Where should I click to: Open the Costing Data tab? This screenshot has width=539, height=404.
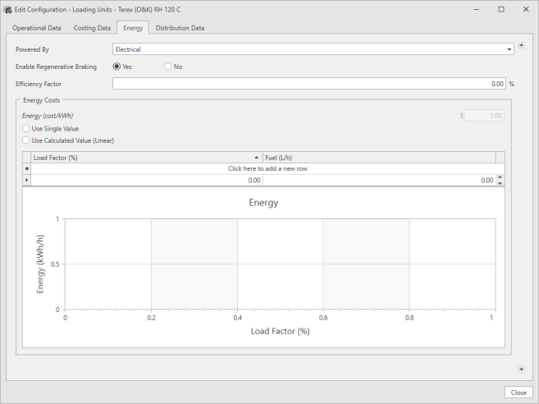92,28
